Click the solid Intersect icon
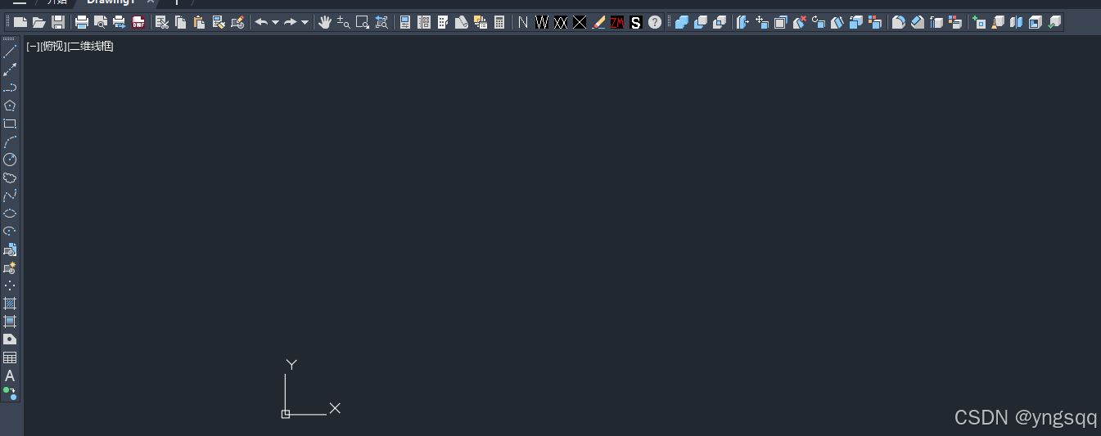Screen dimensions: 1101x436 point(720,22)
